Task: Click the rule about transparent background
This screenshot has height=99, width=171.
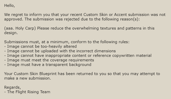Action: [48, 65]
